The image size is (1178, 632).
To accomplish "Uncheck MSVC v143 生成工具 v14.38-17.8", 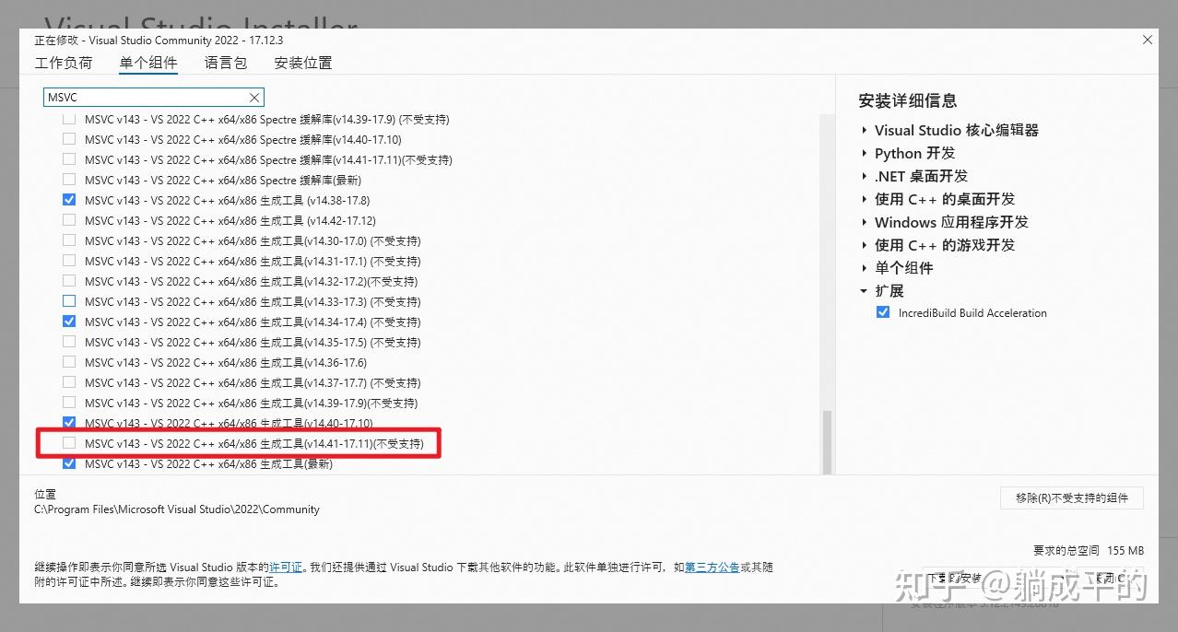I will tap(69, 200).
